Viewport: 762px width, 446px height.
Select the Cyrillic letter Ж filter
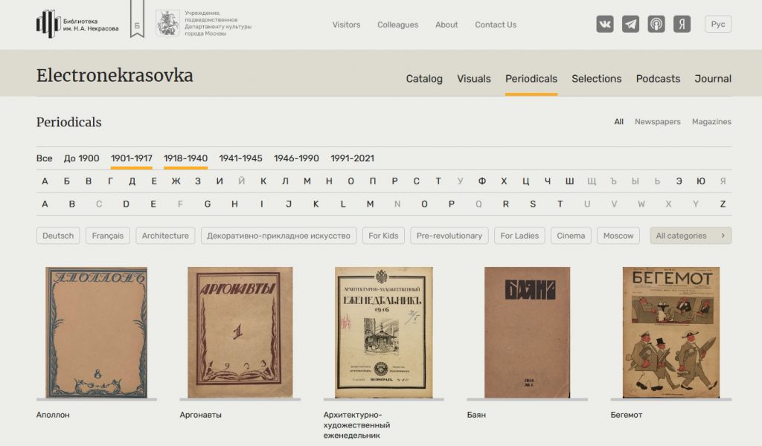(x=176, y=181)
